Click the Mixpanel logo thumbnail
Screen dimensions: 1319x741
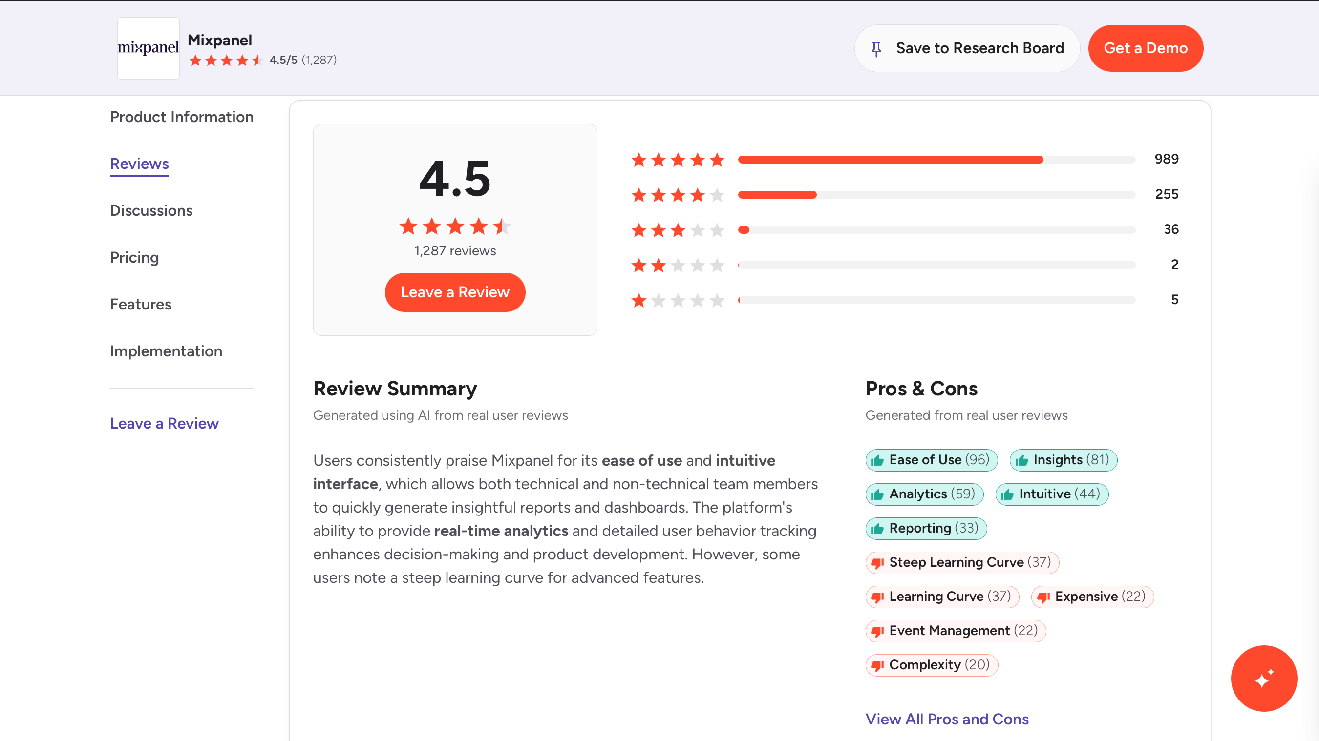148,48
